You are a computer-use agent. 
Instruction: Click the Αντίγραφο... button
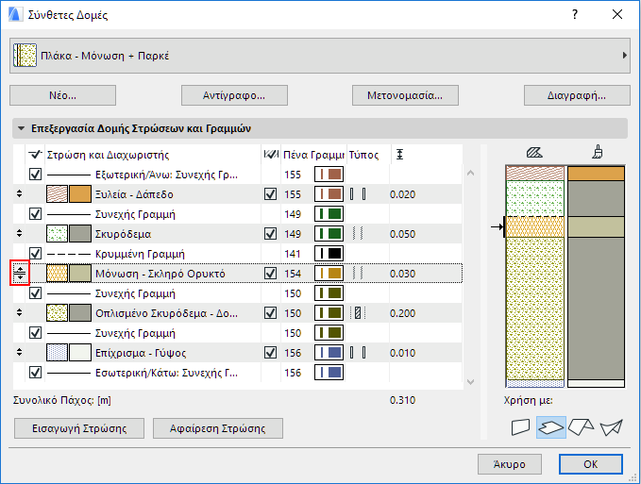pos(234,95)
